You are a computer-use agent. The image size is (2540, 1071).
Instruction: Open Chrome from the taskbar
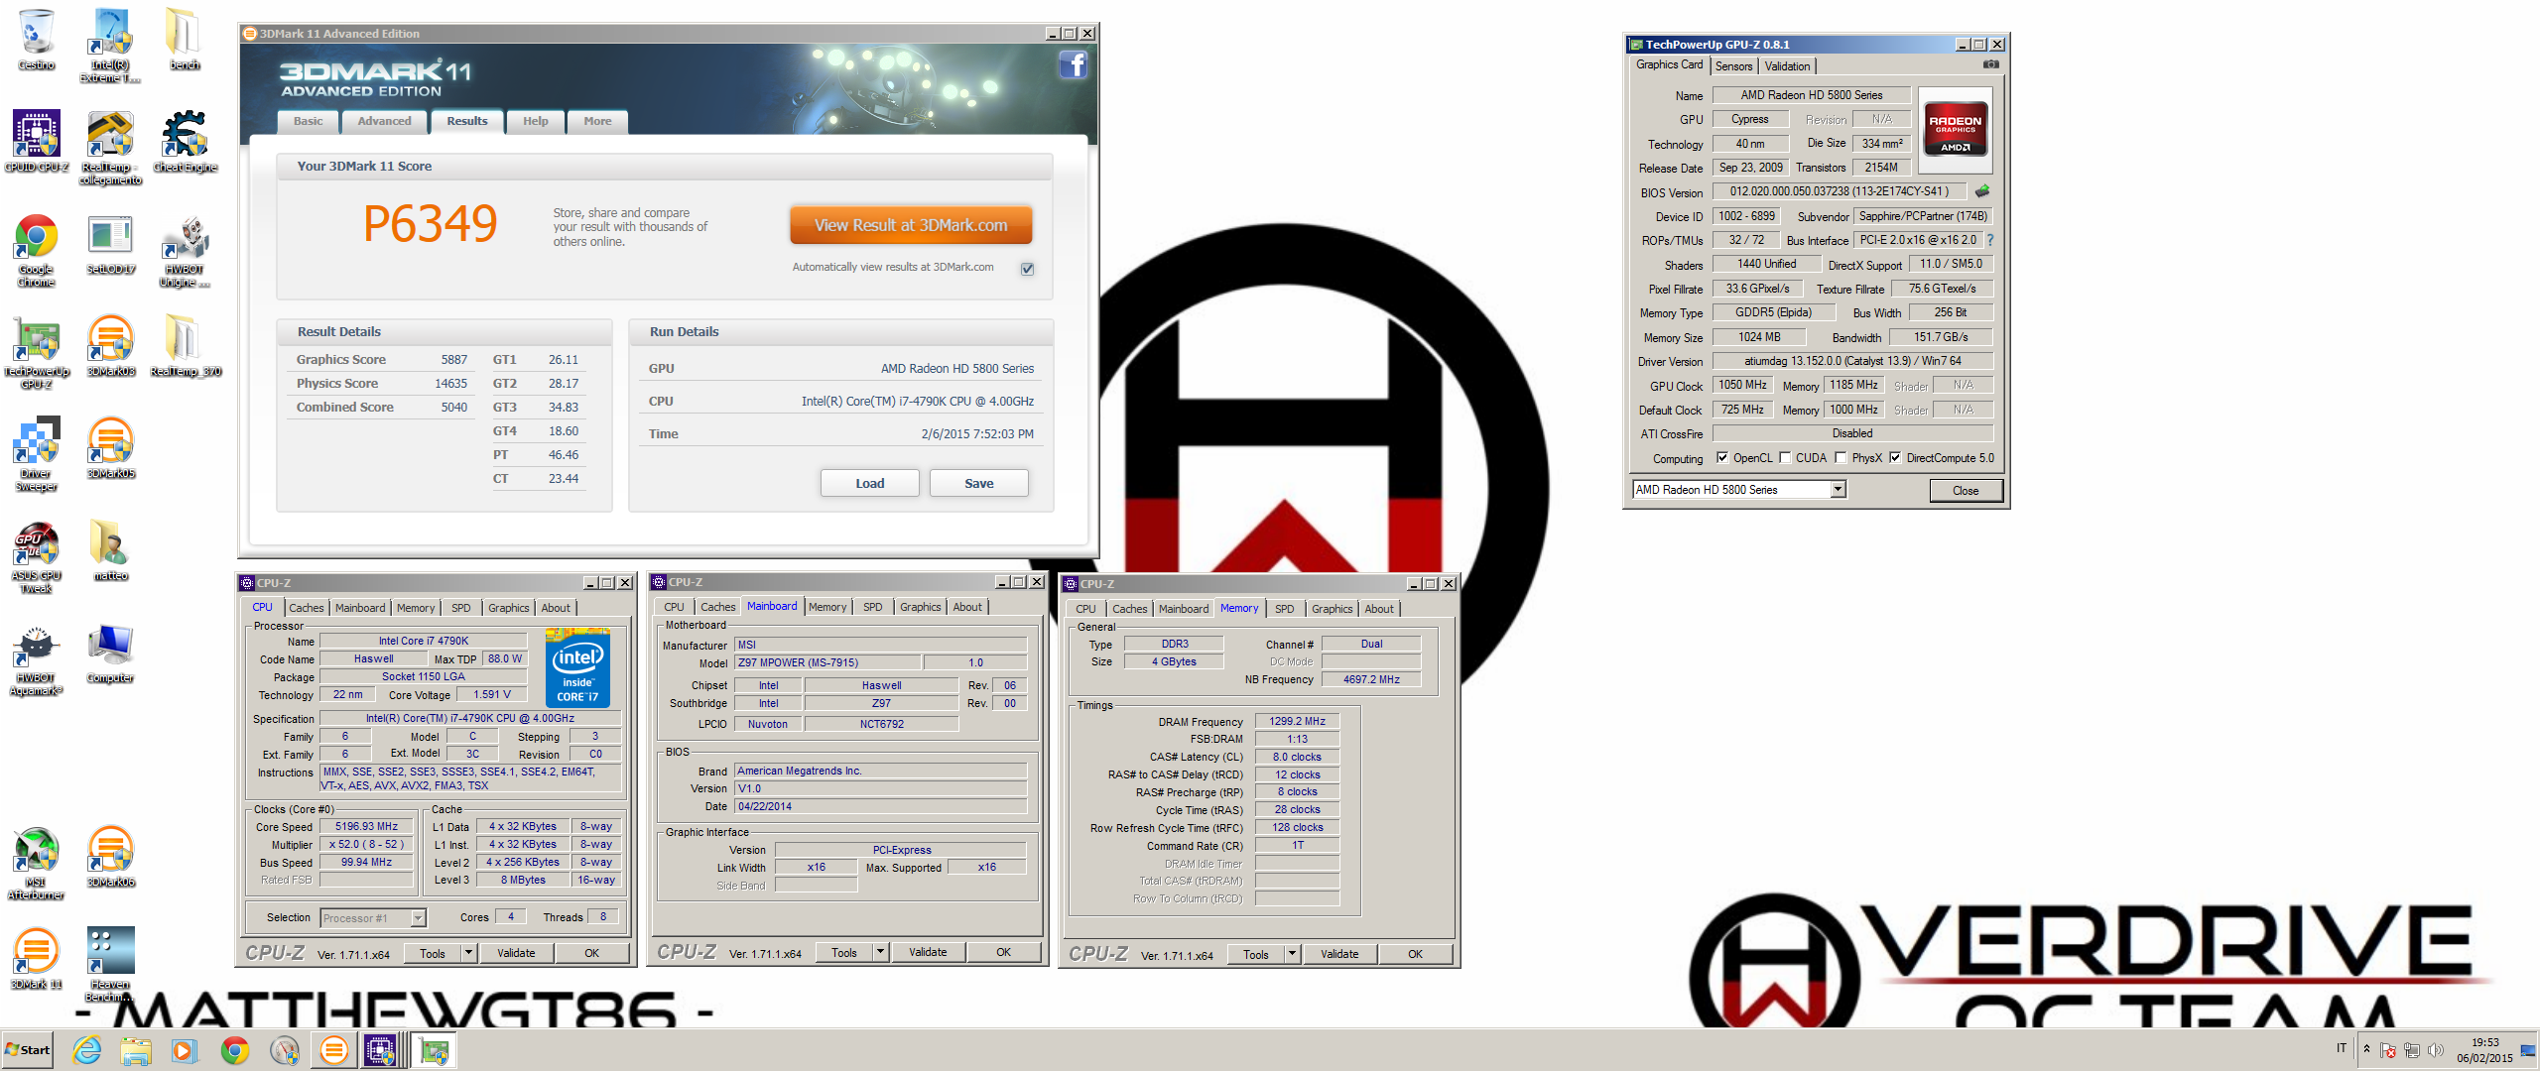tap(235, 1050)
